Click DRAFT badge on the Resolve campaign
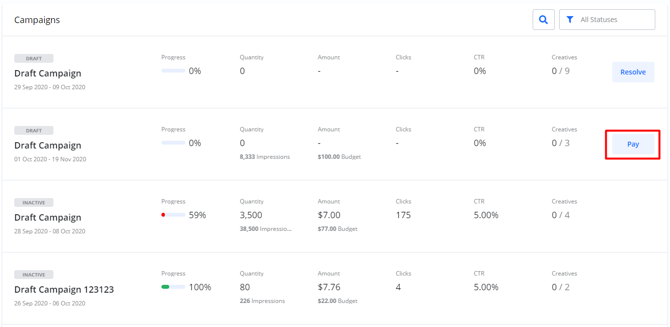 pos(34,58)
